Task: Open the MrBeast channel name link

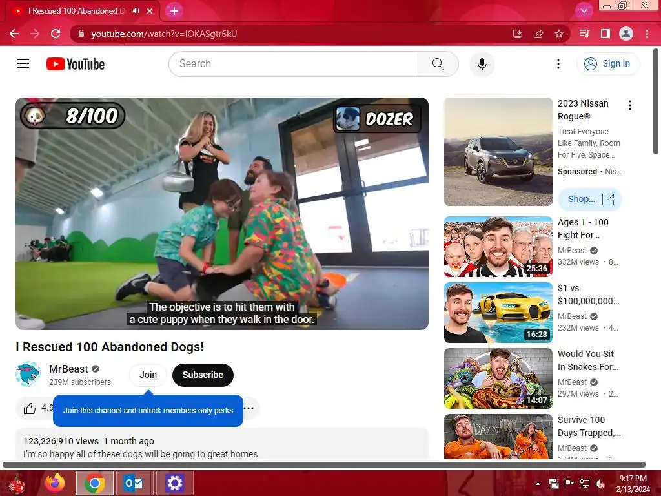Action: 68,369
